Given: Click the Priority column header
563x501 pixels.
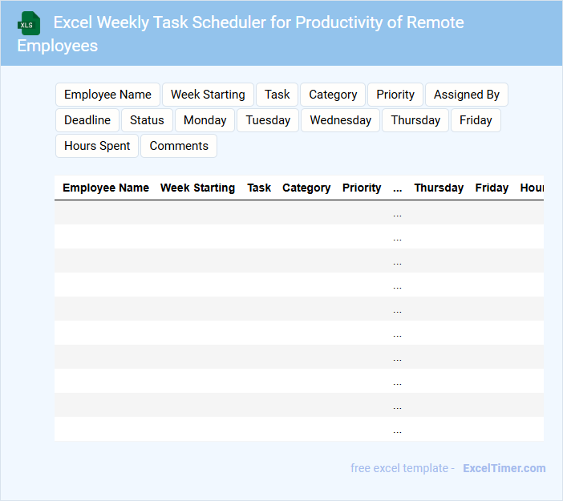Looking at the screenshot, I should 362,188.
